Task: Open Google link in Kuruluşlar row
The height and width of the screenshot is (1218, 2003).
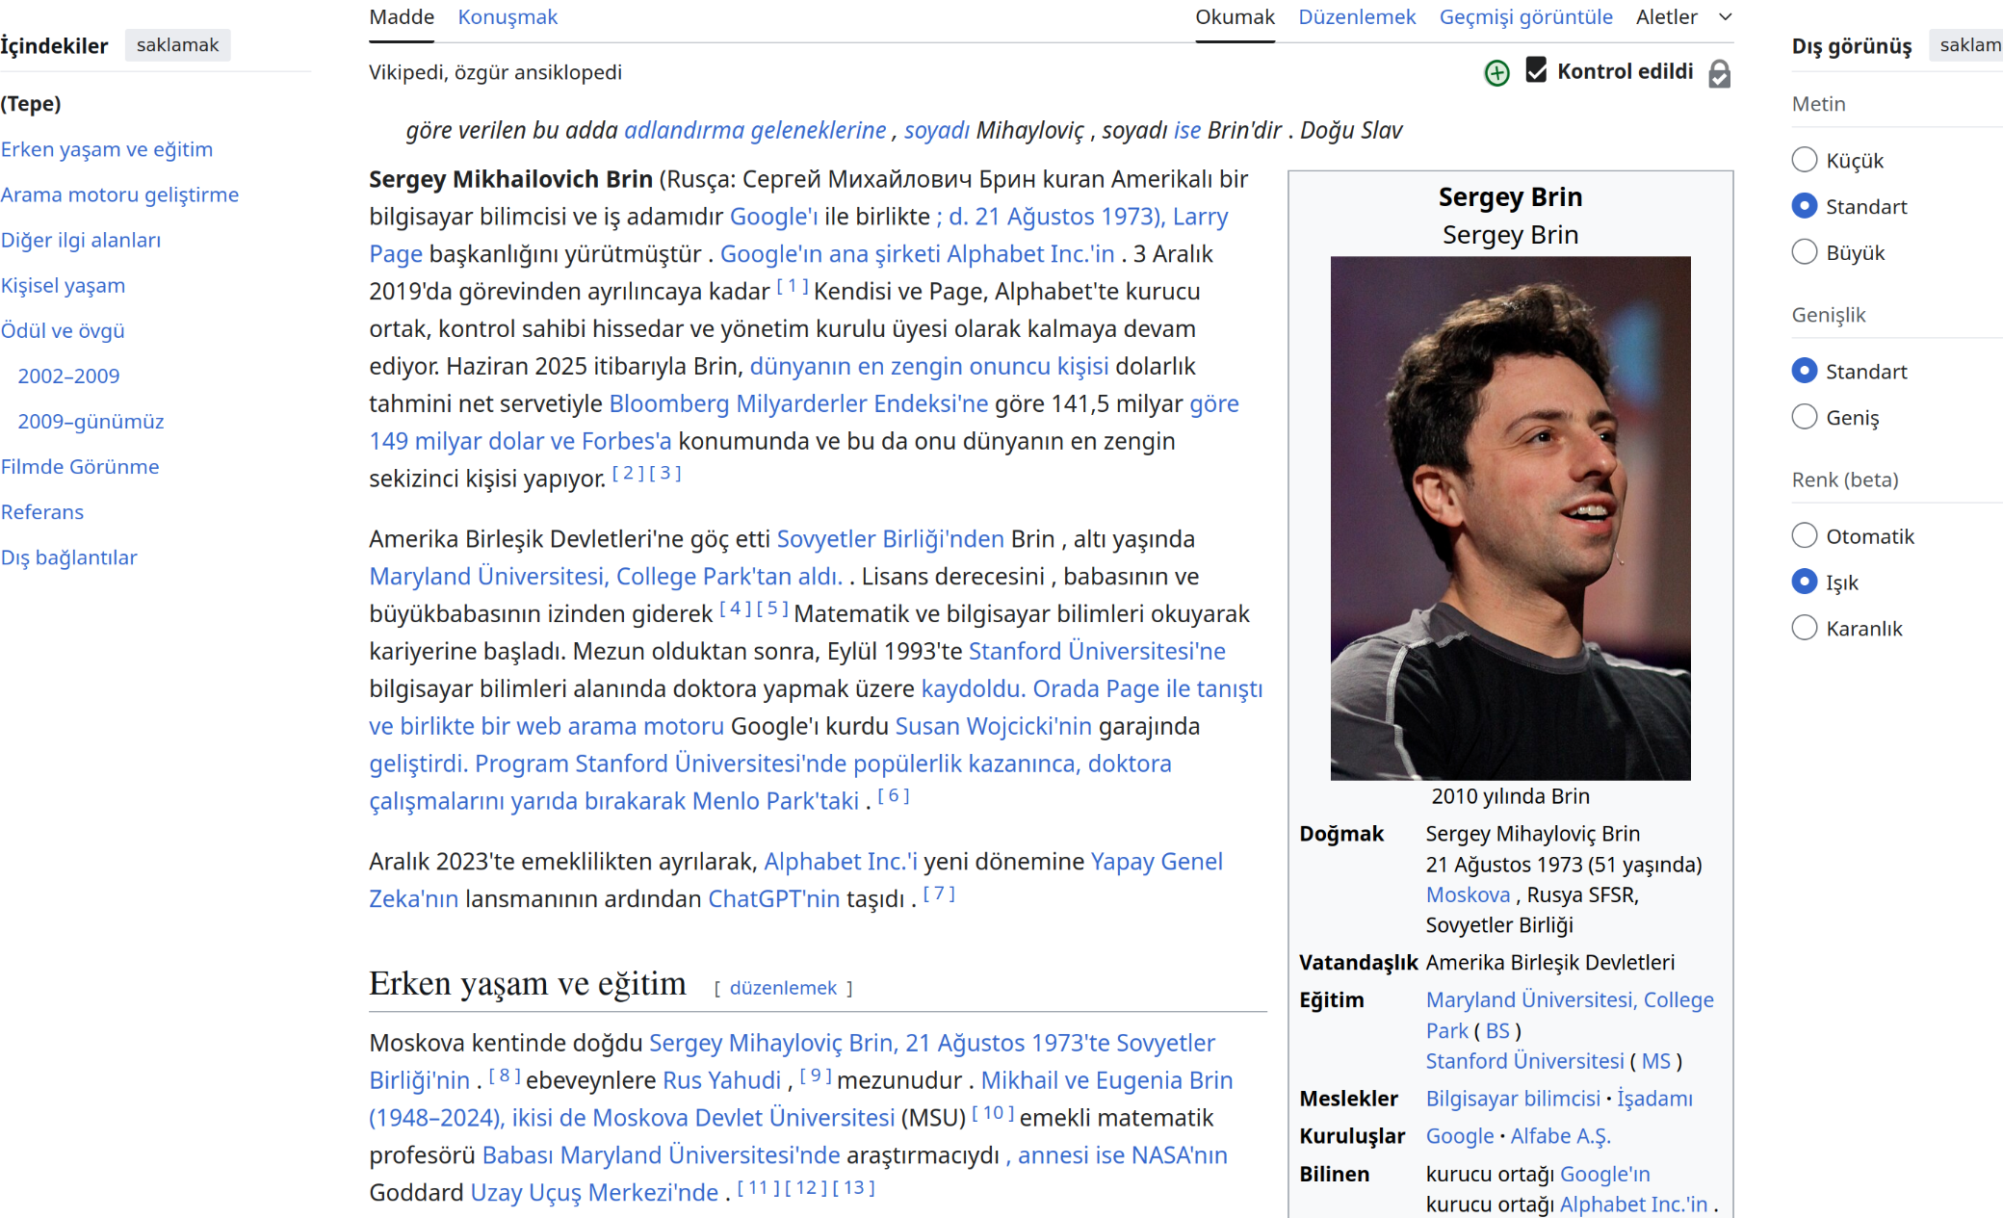Action: (1460, 1136)
